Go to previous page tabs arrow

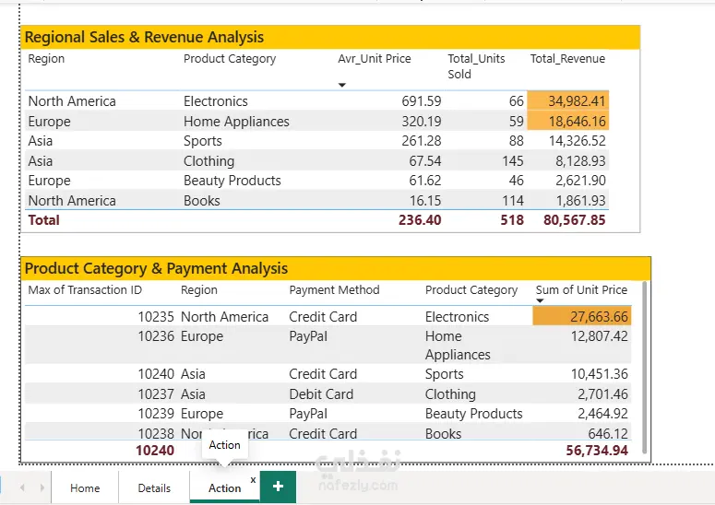22,487
